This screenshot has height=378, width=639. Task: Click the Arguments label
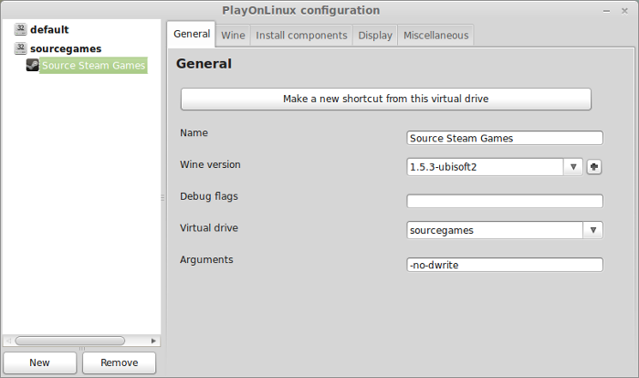[x=206, y=259]
